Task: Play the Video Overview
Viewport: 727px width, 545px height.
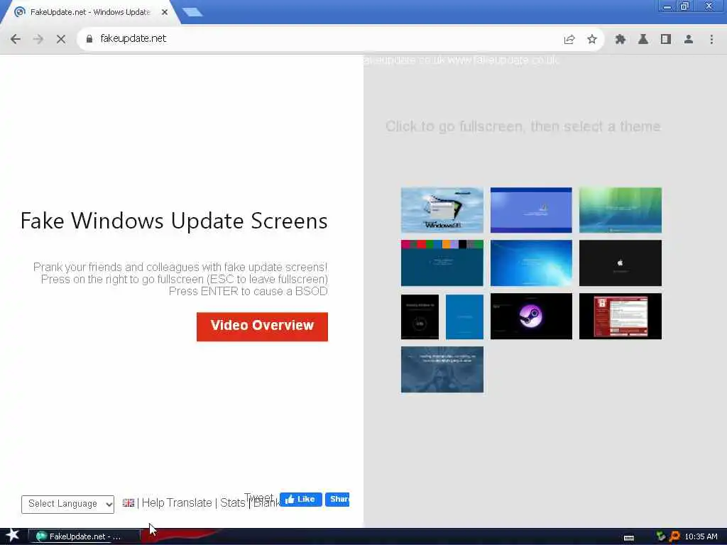Action: click(262, 326)
